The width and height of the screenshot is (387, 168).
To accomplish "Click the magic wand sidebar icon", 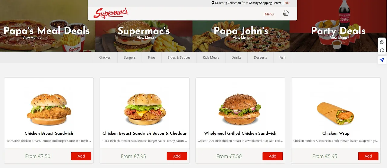I will pyautogui.click(x=382, y=42).
